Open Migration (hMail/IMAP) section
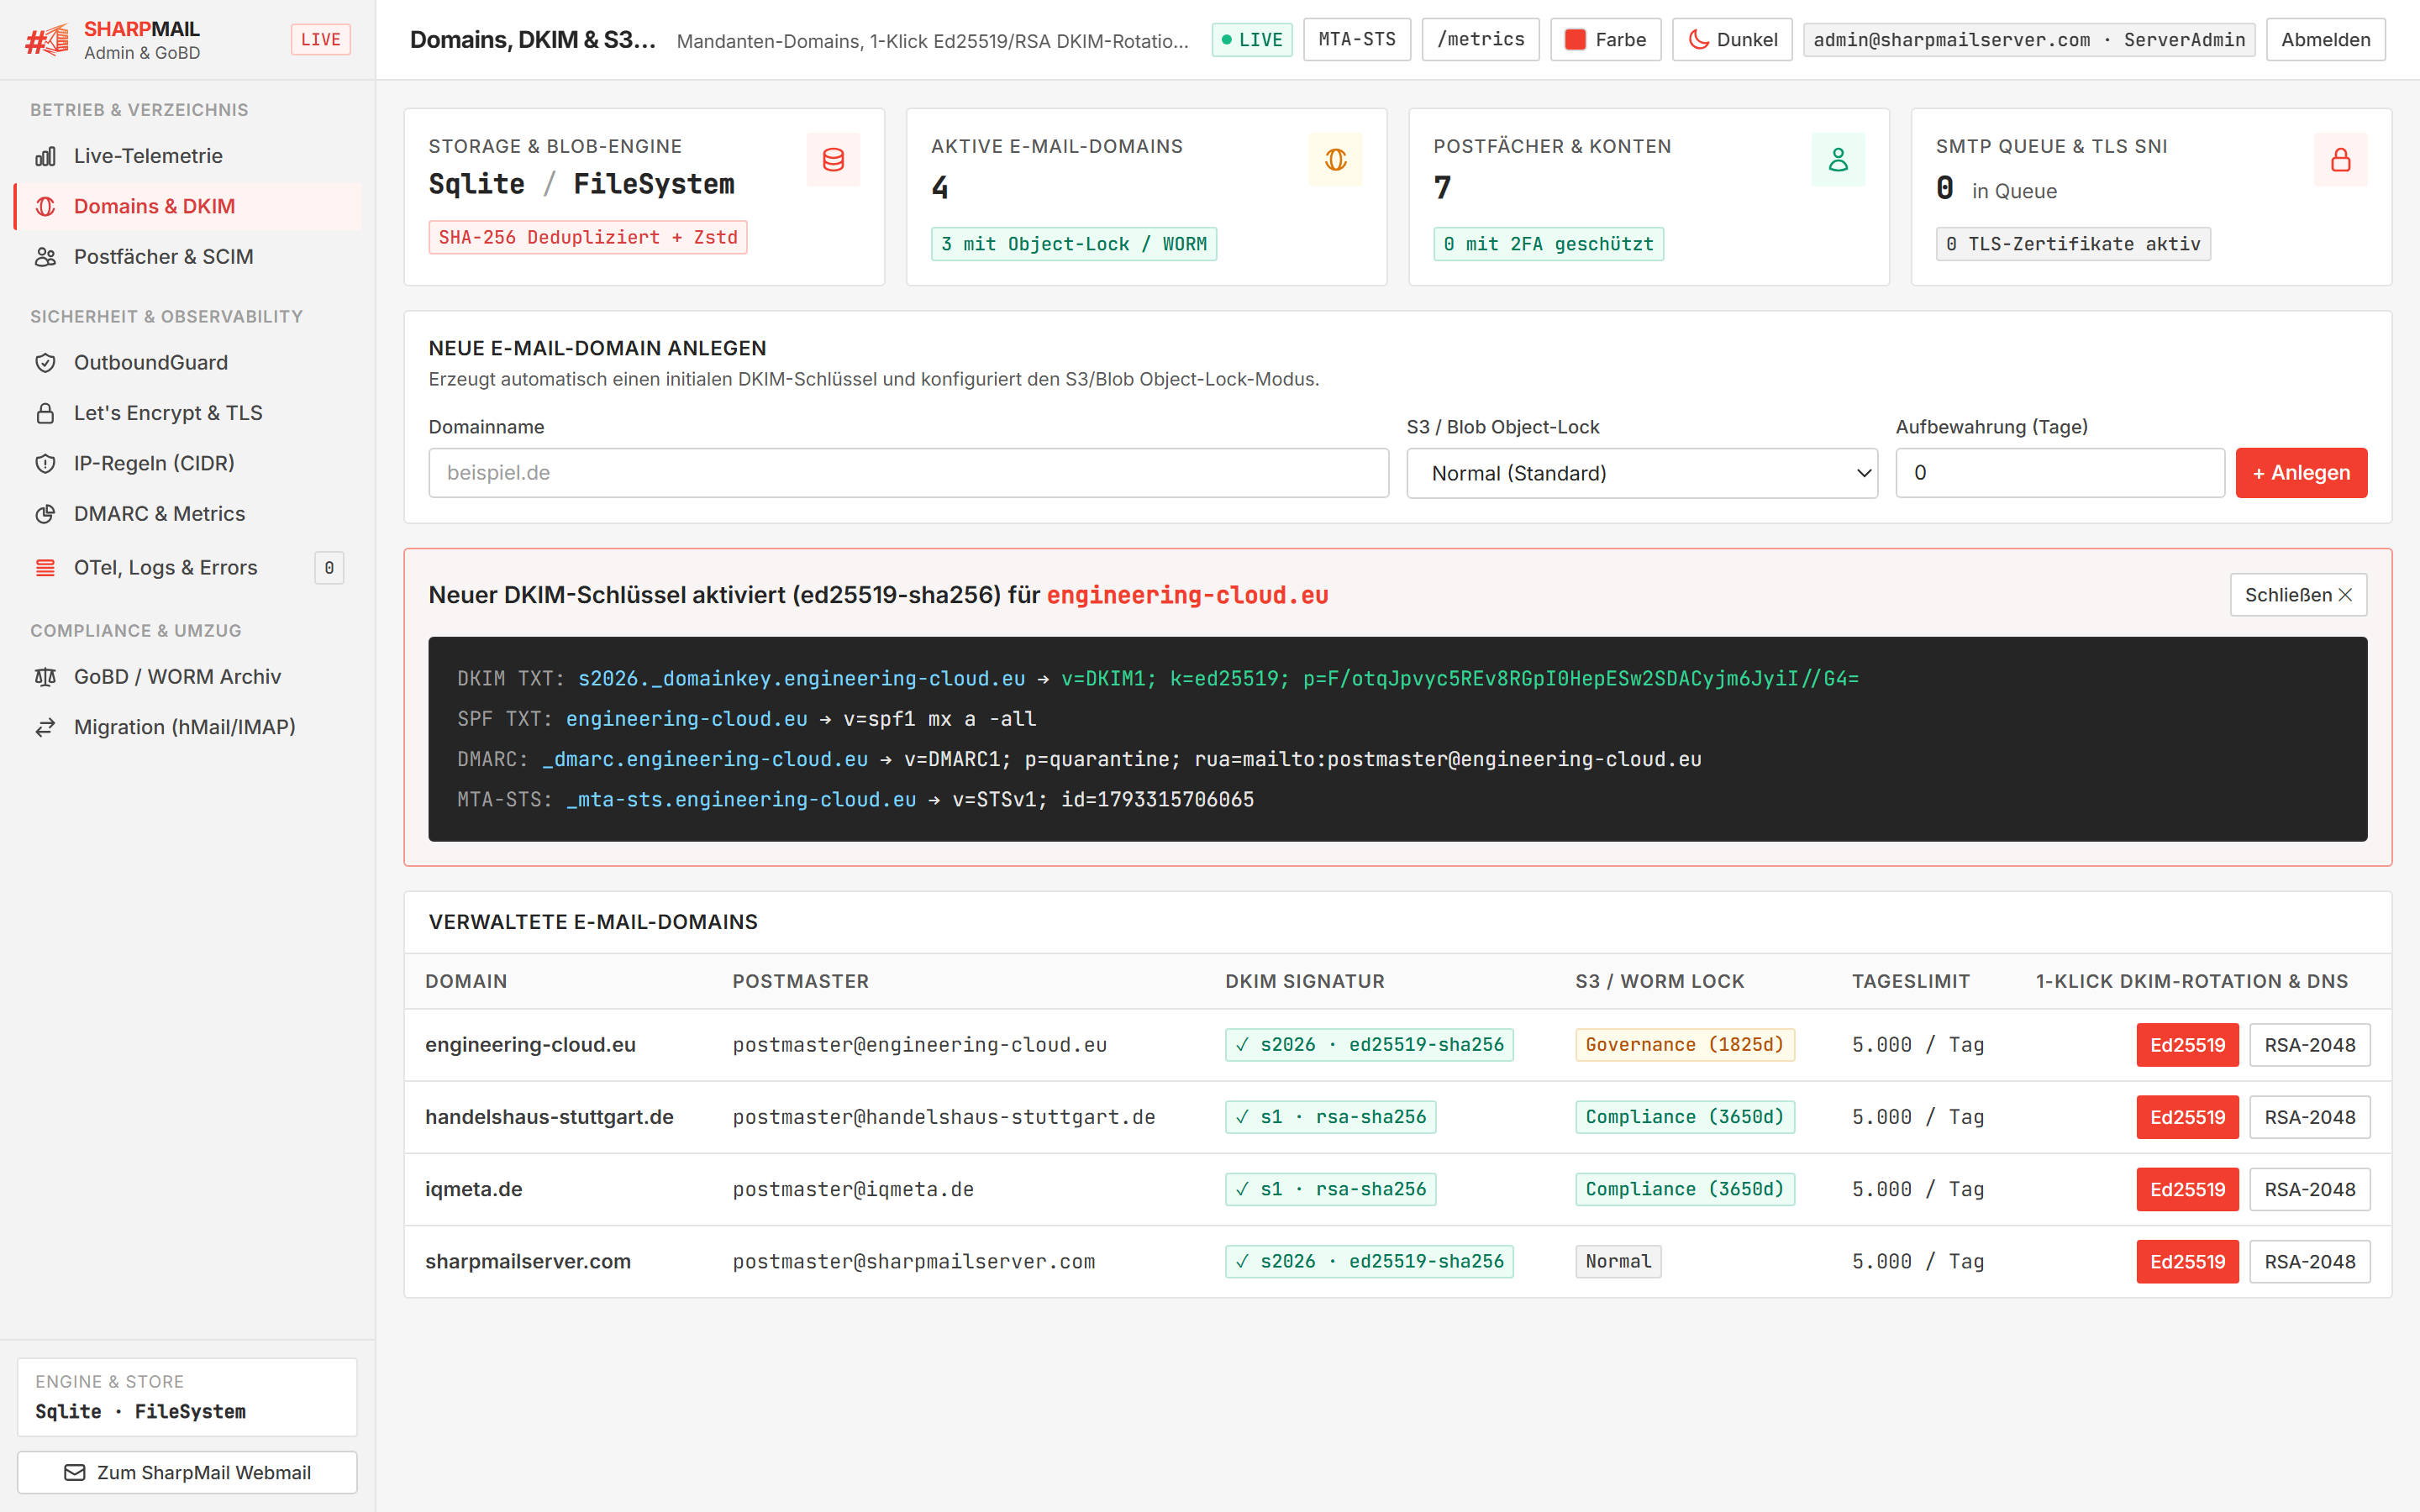This screenshot has height=1512, width=2420. click(x=188, y=727)
